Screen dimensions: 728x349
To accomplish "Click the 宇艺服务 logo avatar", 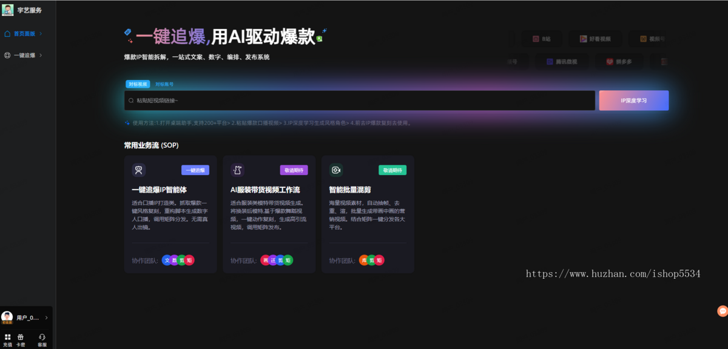I will (8, 10).
